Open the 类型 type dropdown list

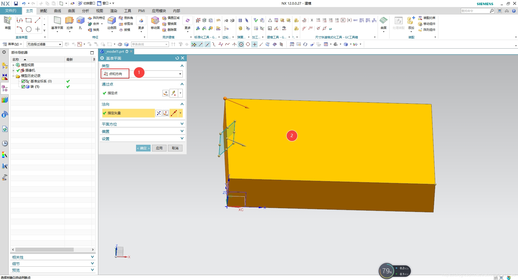180,74
